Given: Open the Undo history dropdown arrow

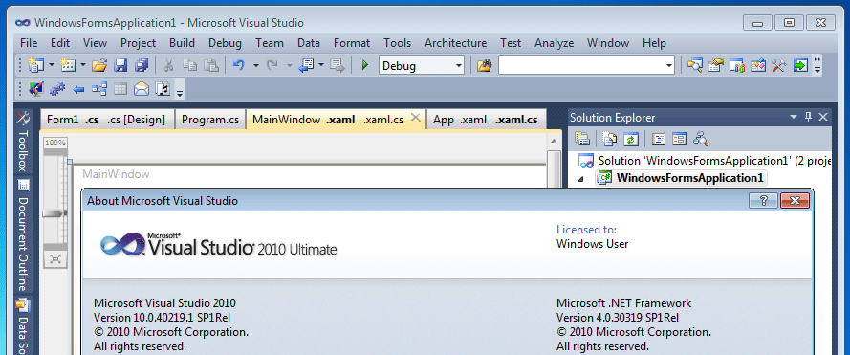Looking at the screenshot, I should [256, 66].
